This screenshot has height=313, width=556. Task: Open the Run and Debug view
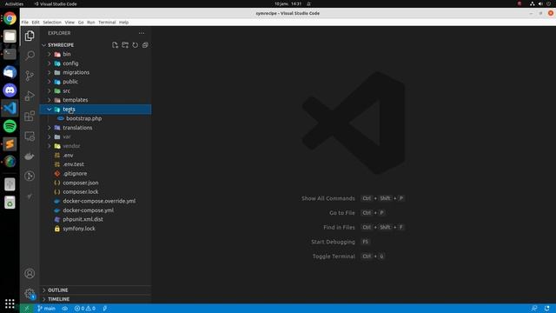30,96
